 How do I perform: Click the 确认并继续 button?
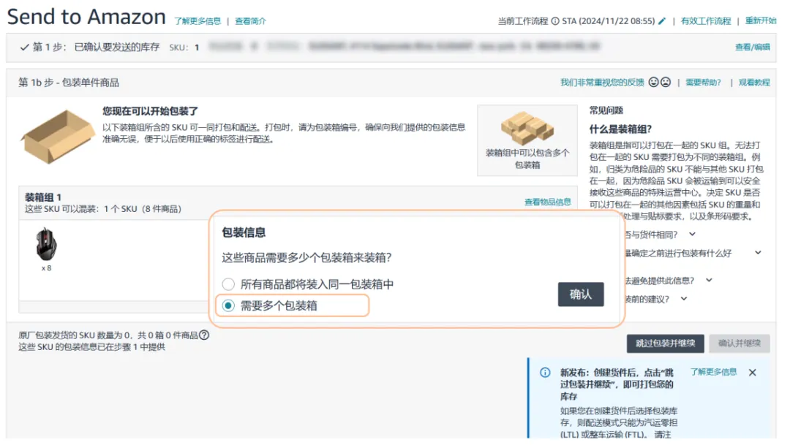tap(739, 343)
